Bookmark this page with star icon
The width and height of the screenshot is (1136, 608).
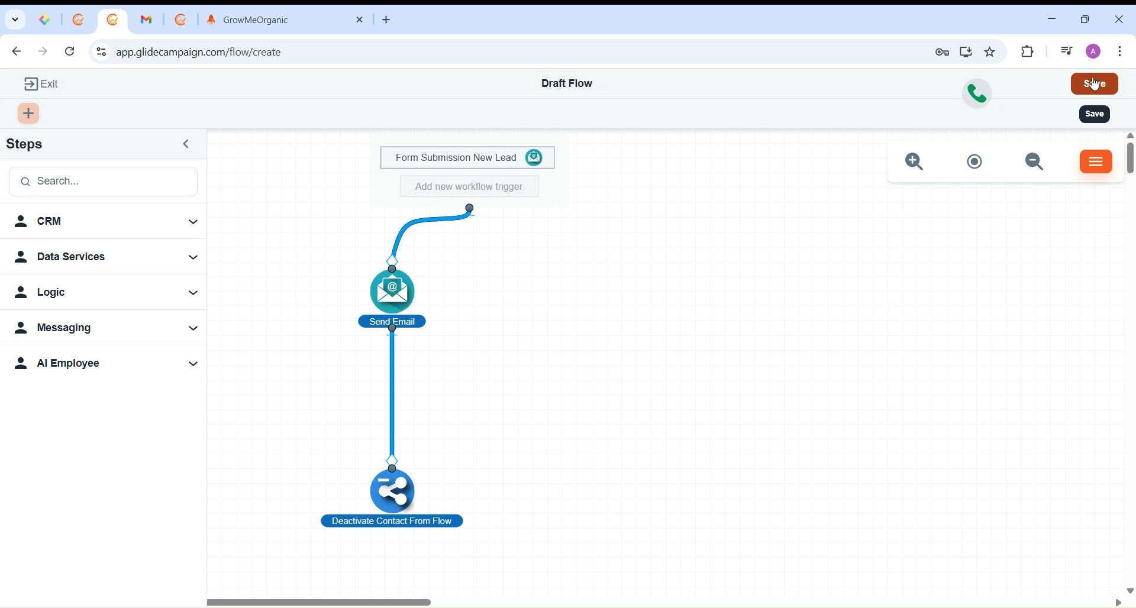pyautogui.click(x=990, y=52)
